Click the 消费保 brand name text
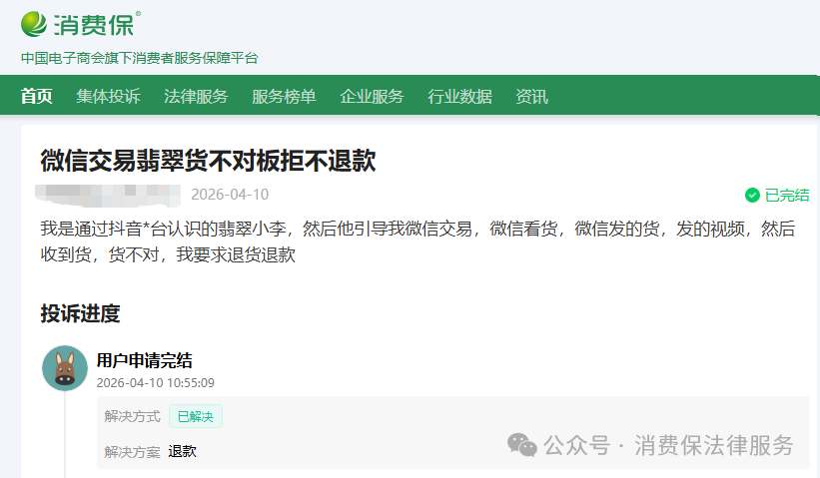 coord(96,23)
